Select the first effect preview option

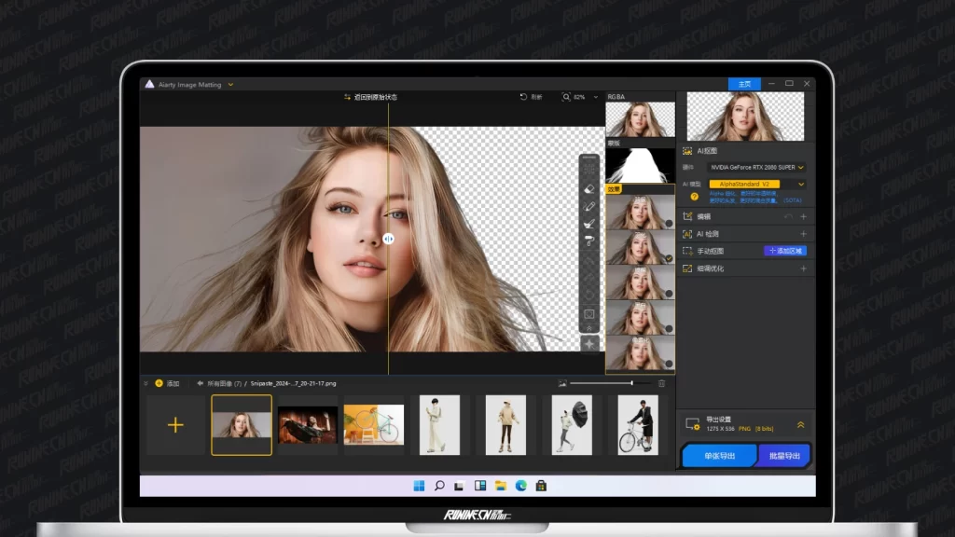tap(640, 213)
